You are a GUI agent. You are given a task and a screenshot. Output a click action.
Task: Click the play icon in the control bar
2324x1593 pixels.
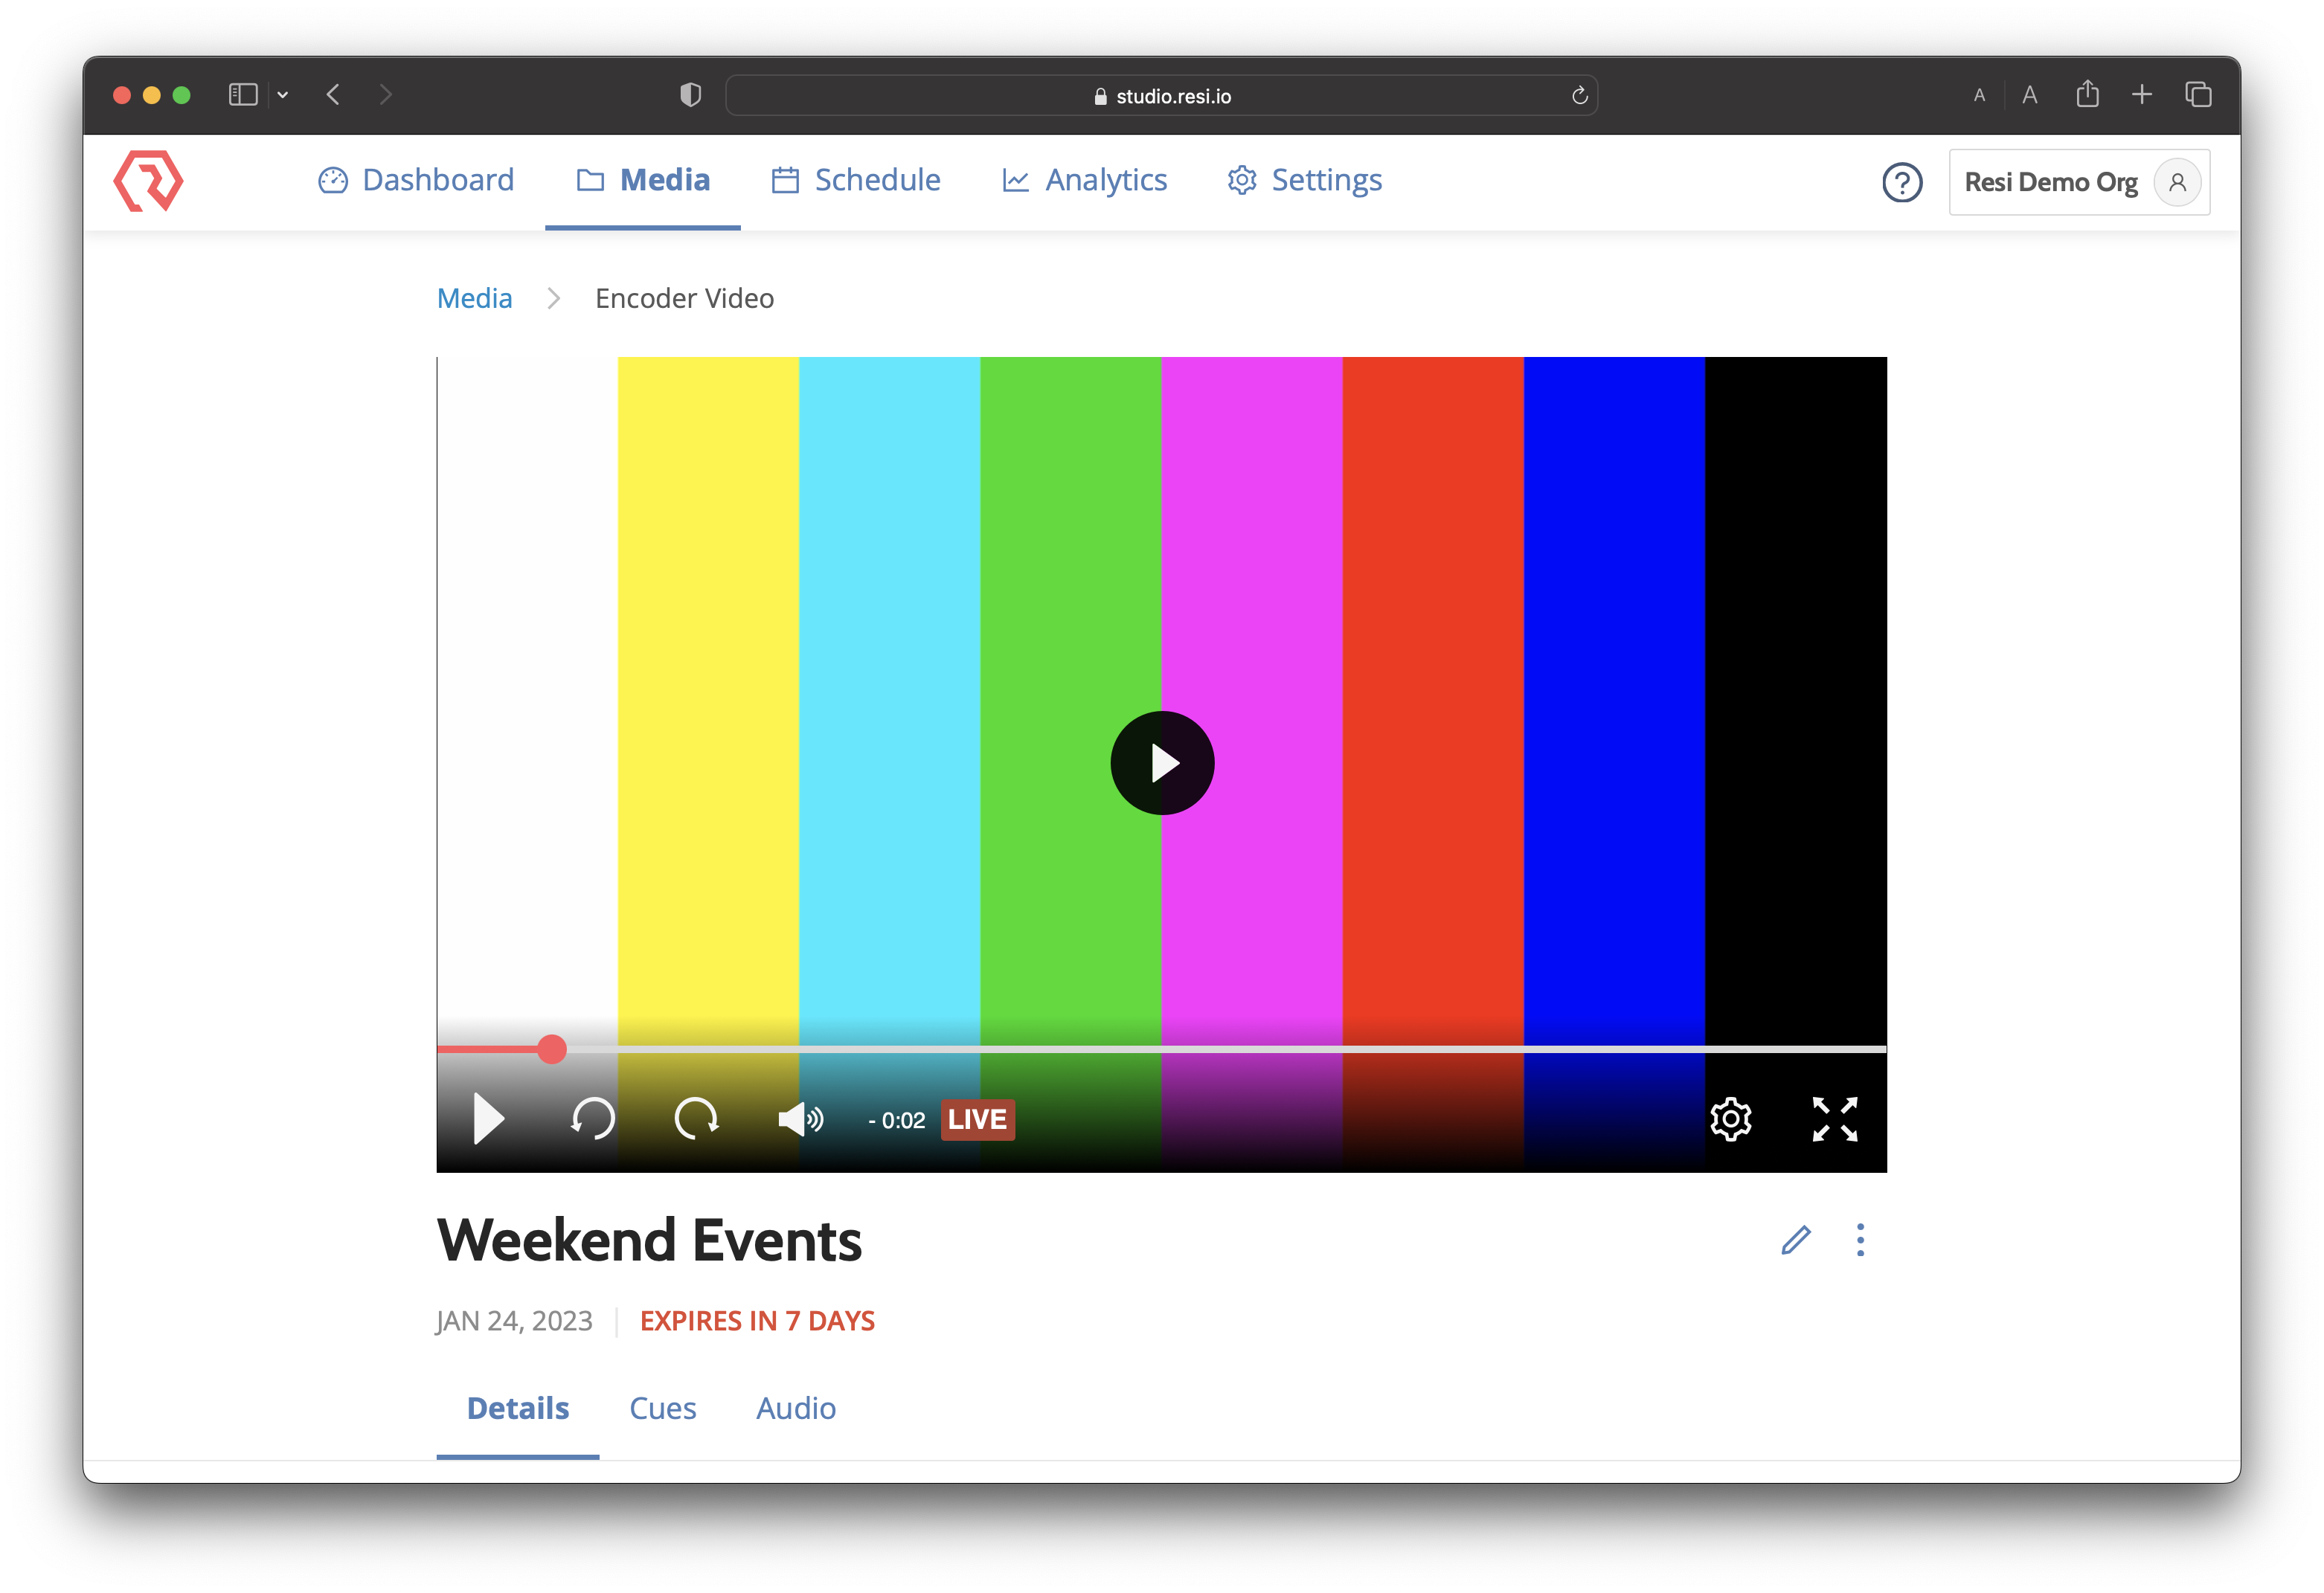(488, 1118)
